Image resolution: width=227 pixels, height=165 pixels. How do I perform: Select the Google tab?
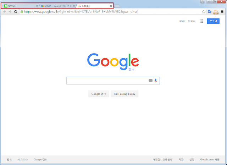point(94,6)
